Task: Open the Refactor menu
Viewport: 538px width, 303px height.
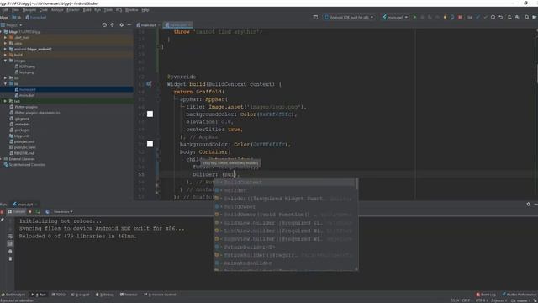Action: tap(73, 10)
